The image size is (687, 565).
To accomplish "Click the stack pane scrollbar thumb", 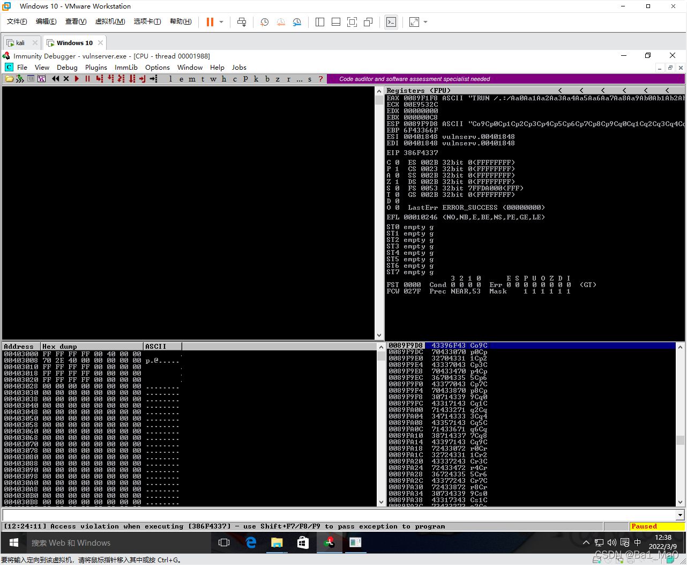I will (680, 440).
